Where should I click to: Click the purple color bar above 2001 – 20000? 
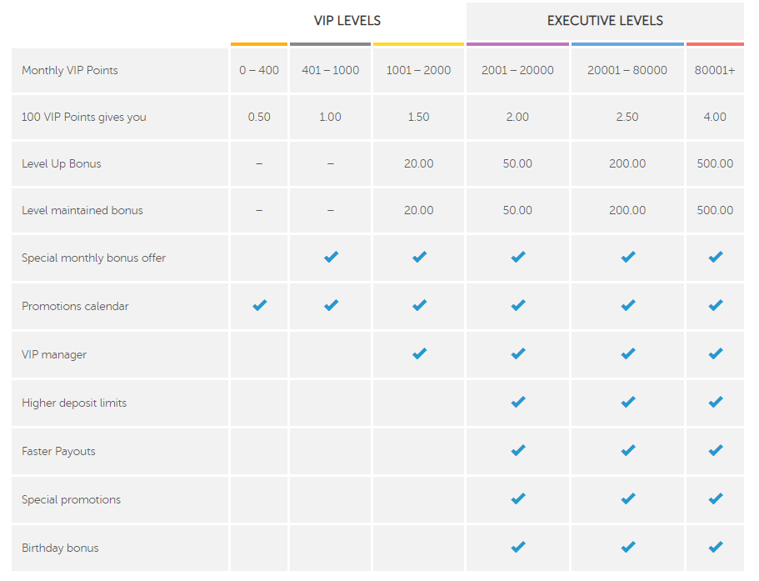[517, 44]
